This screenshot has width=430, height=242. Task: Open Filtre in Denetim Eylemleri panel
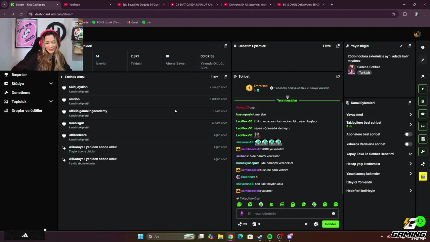pyautogui.click(x=327, y=46)
